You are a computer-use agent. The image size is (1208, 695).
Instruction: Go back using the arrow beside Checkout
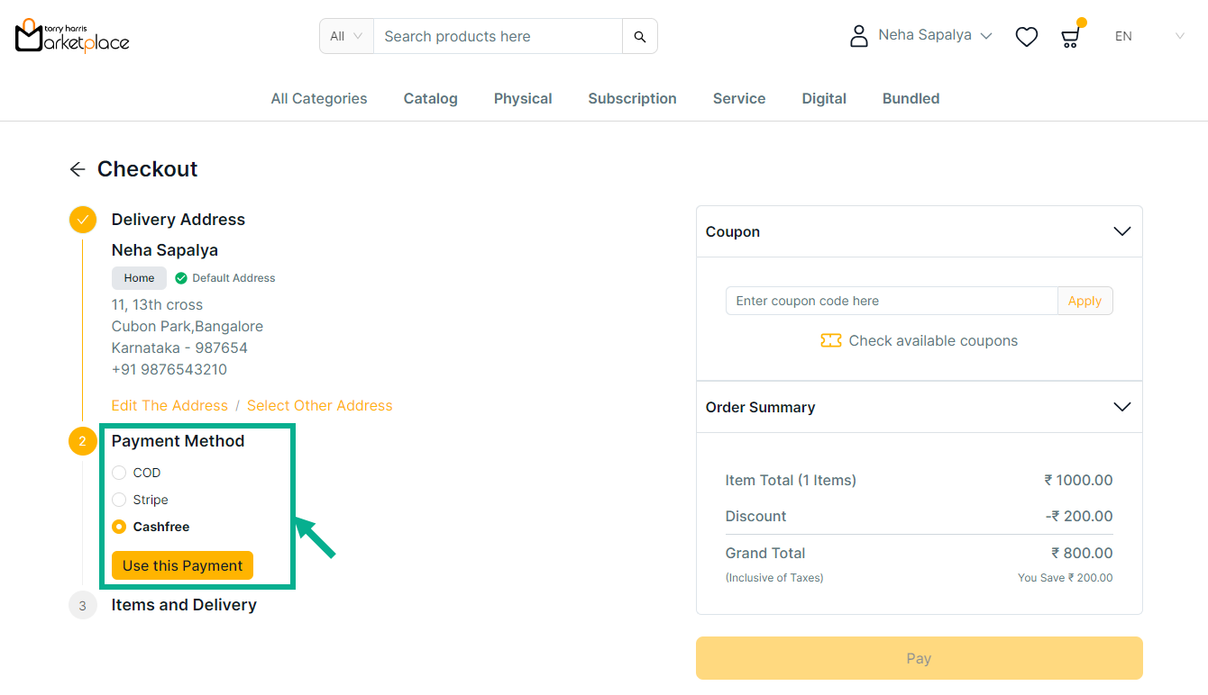[78, 169]
